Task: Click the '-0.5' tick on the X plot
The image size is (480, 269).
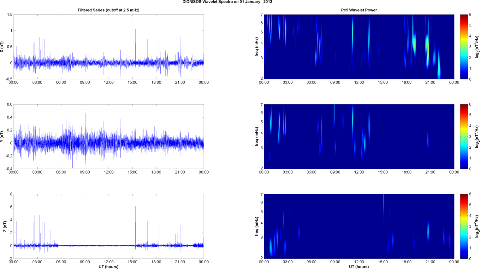Action: tap(9, 79)
